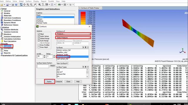Select Pathlines in the Graphics list

tap(56, 21)
